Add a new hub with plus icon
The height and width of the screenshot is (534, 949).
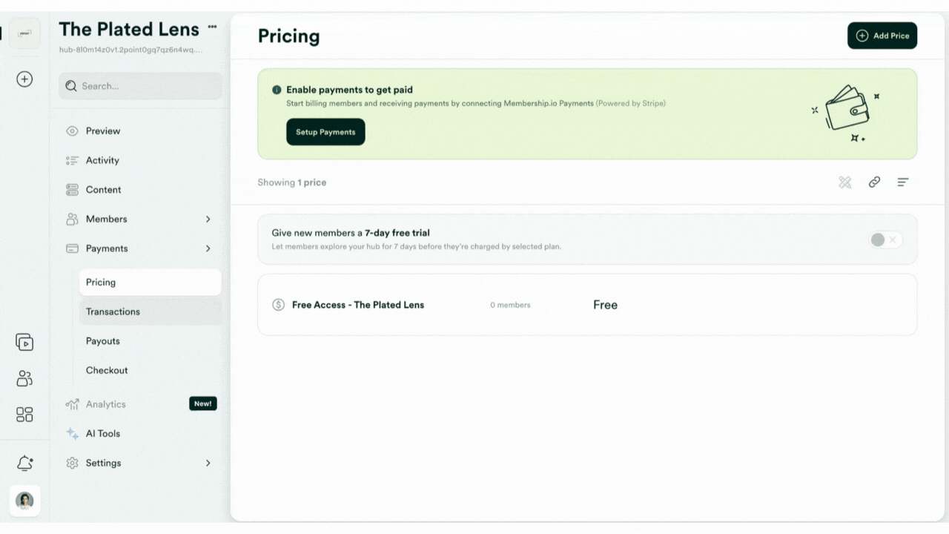pos(24,79)
